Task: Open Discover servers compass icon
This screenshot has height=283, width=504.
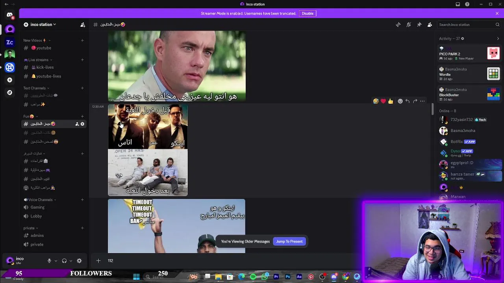Action: [x=10, y=92]
